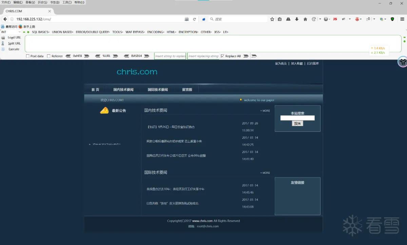Enable the Post data checkbox
Image resolution: width=407 pixels, height=245 pixels.
(x=27, y=56)
